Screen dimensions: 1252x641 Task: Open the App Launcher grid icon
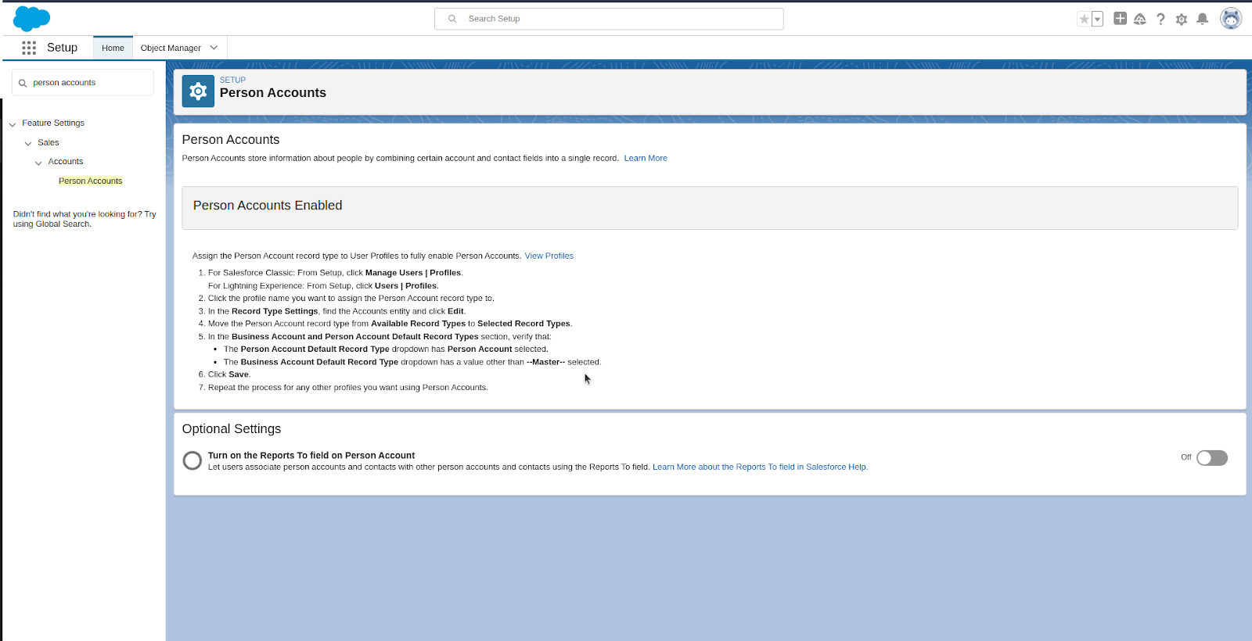pyautogui.click(x=29, y=48)
